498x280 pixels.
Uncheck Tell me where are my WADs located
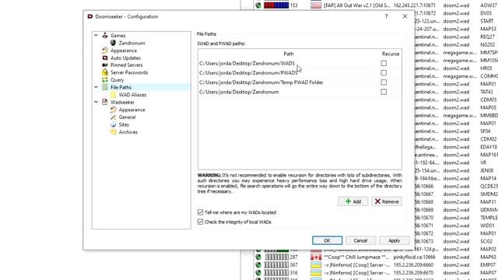coord(200,212)
